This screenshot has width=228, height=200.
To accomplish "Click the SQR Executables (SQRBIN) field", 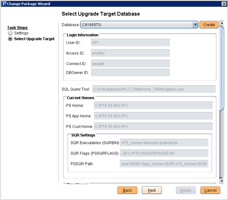I will tap(164, 143).
